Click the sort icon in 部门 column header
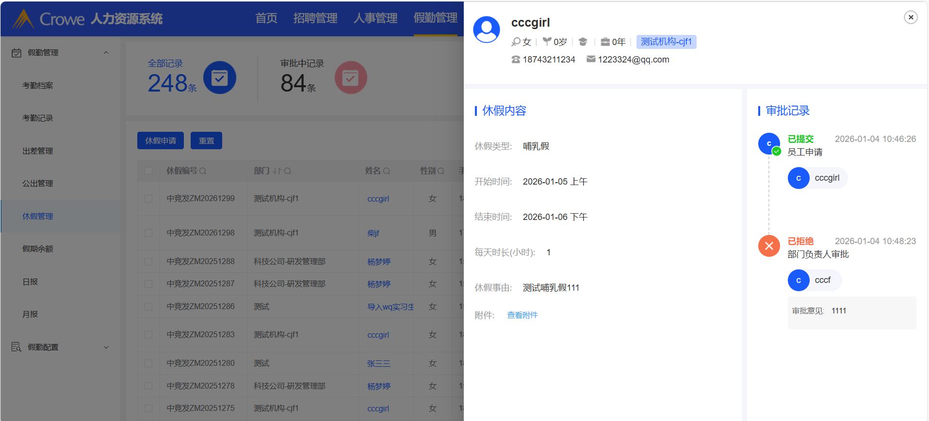This screenshot has height=421, width=929. [277, 171]
